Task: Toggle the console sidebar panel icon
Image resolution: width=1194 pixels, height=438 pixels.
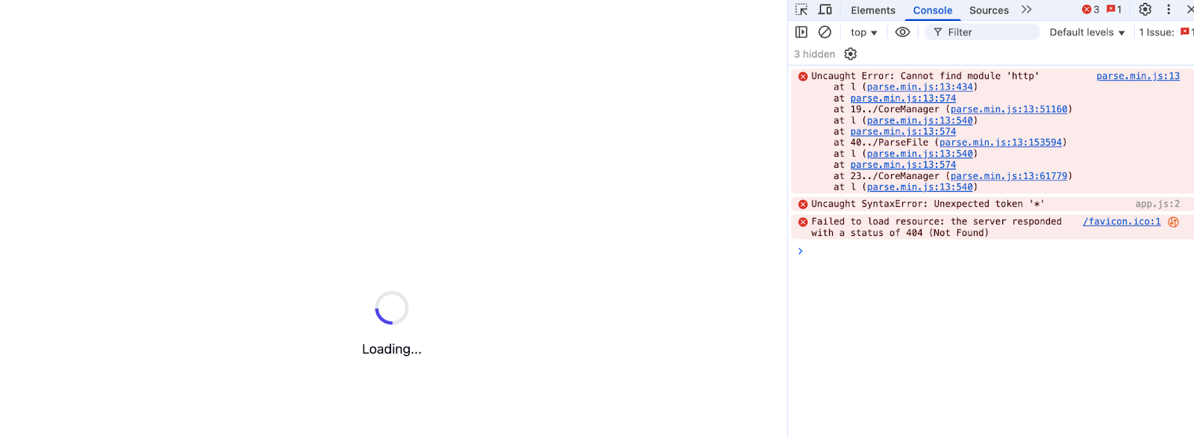Action: tap(801, 32)
